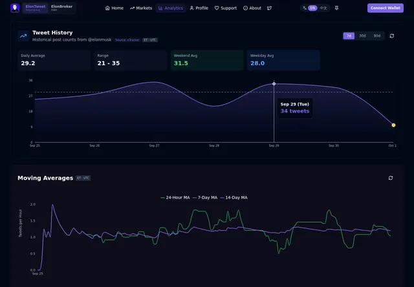Toggle ET · UTC badge in Moving Averages
Viewport: 414px width, 287px height.
(83, 178)
